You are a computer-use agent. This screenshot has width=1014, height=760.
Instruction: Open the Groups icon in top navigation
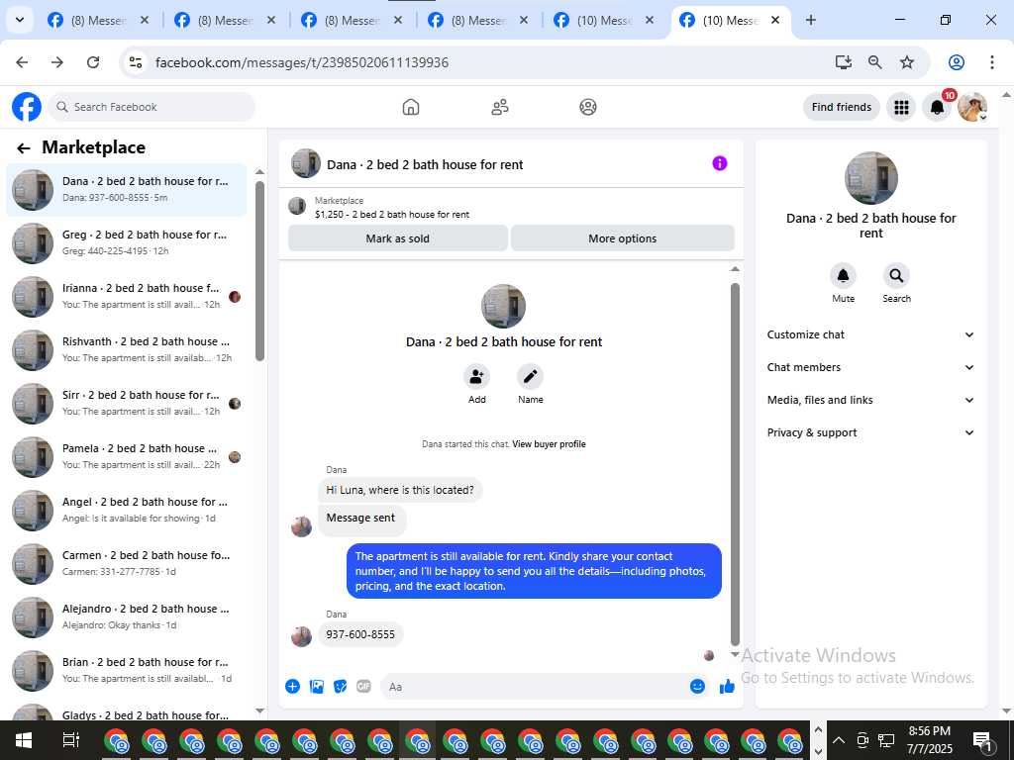pyautogui.click(x=588, y=107)
